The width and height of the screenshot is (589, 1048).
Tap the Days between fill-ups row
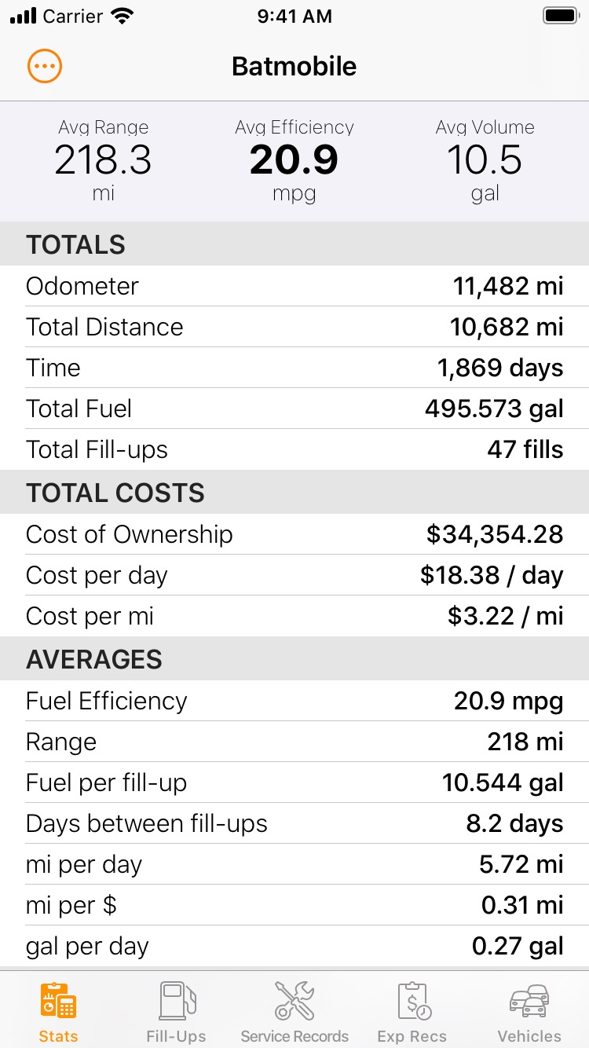pyautogui.click(x=294, y=823)
